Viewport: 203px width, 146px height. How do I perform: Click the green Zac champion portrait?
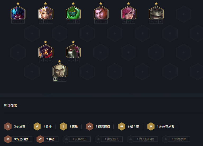(73, 13)
